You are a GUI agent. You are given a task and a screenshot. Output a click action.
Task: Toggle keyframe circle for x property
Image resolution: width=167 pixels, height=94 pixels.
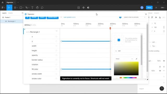point(56,37)
